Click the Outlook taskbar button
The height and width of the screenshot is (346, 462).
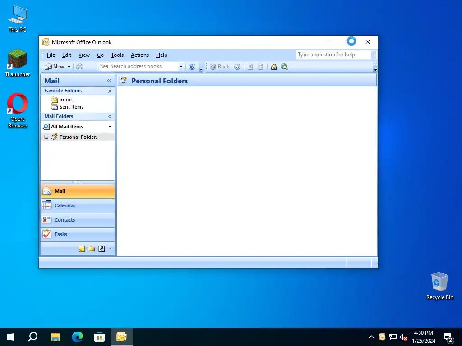(121, 337)
